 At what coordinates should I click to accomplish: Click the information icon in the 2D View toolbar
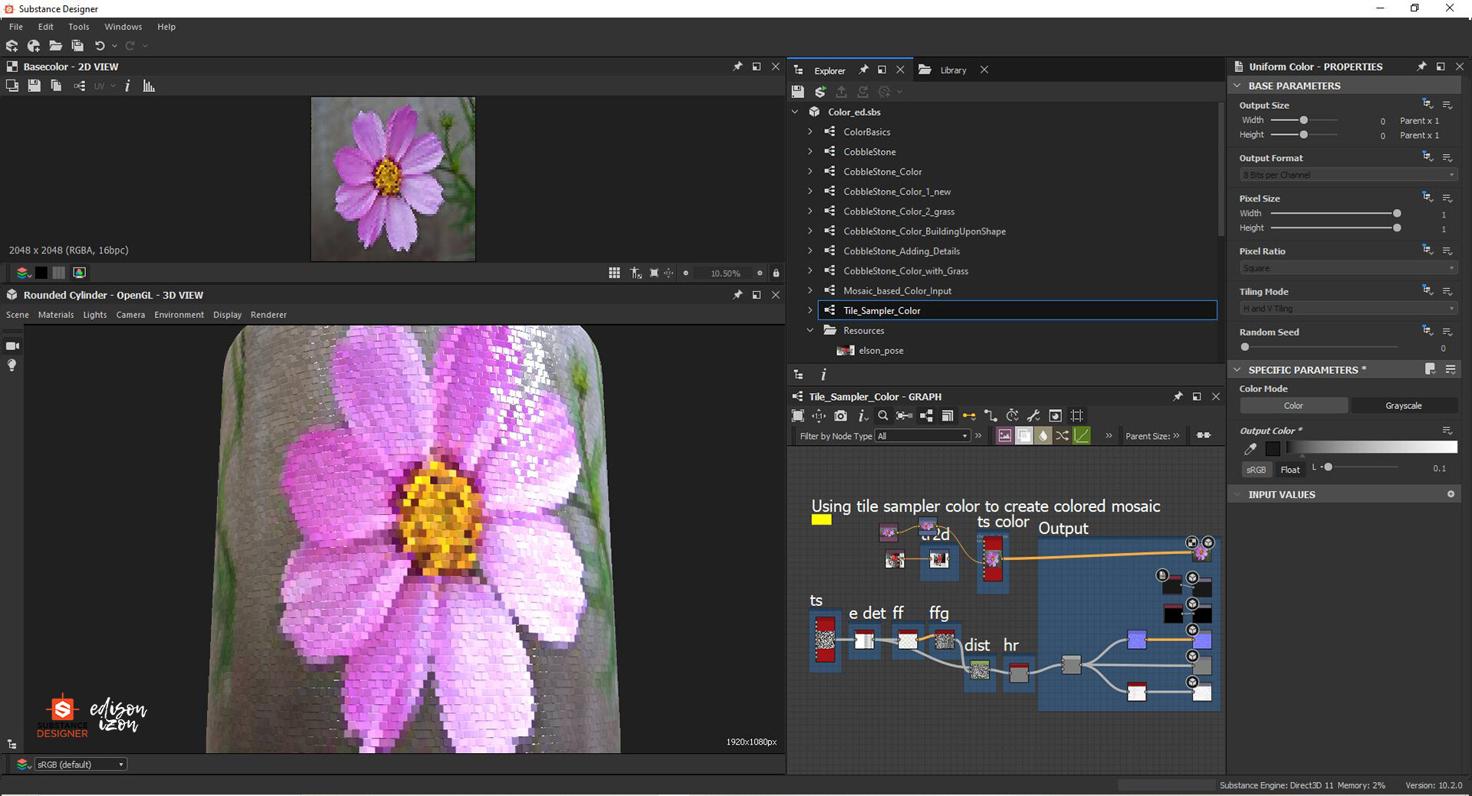pos(127,86)
